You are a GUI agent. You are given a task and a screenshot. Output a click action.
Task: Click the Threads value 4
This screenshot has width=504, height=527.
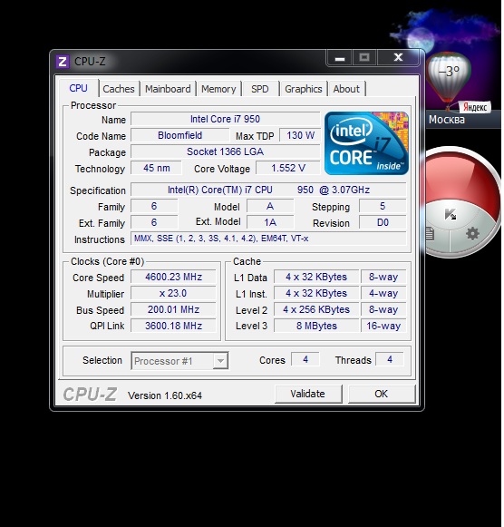pos(390,359)
